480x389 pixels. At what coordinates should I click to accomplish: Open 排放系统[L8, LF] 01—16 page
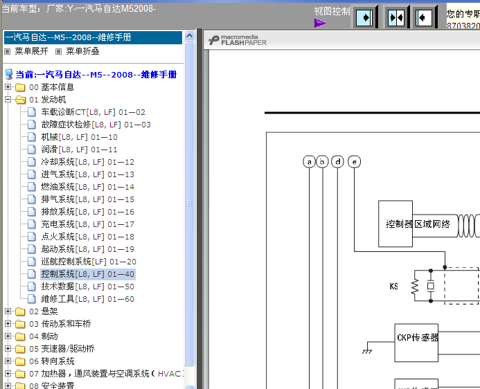[87, 212]
